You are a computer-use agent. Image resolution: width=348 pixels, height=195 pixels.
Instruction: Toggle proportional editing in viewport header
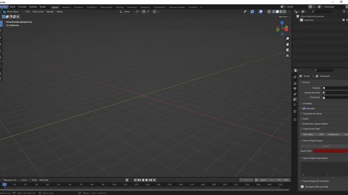coord(154,12)
